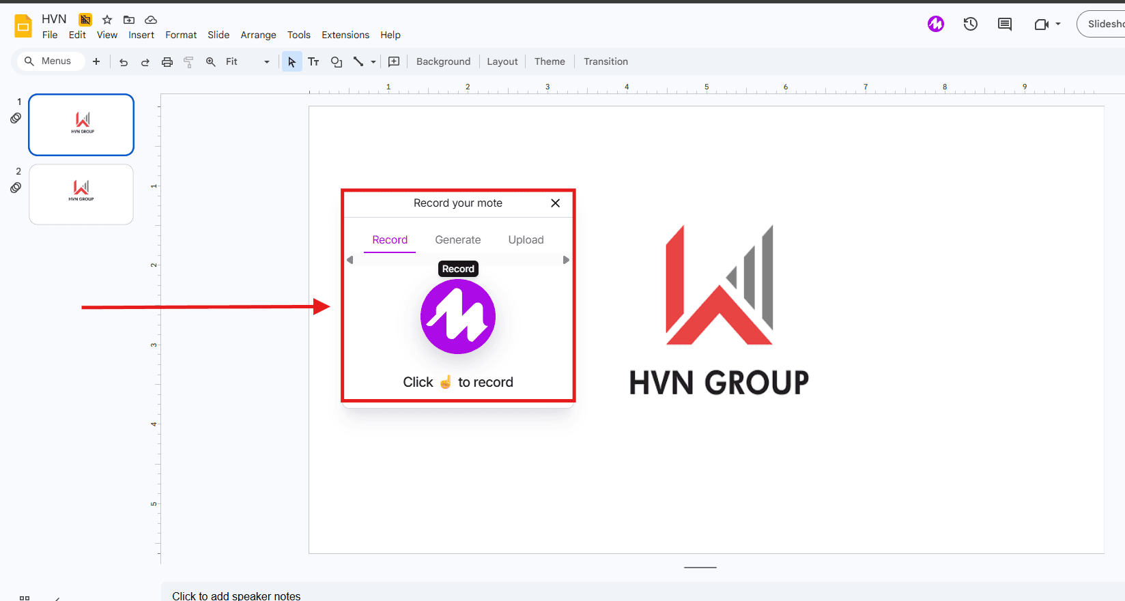Switch to the Upload tab
Image resolution: width=1125 pixels, height=601 pixels.
[x=526, y=240]
